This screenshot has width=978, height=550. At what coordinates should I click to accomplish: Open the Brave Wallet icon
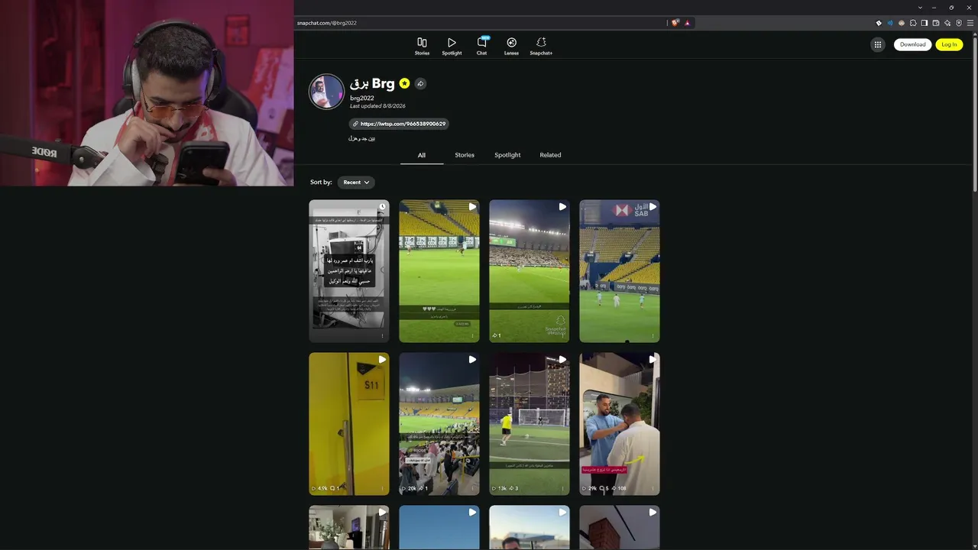[x=936, y=23]
